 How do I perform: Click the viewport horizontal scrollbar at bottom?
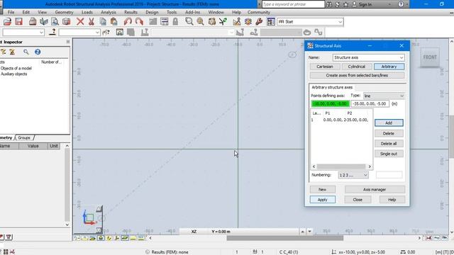[284, 238]
